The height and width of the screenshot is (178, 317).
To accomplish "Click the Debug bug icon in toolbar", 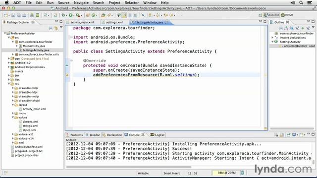I will pos(63,15).
